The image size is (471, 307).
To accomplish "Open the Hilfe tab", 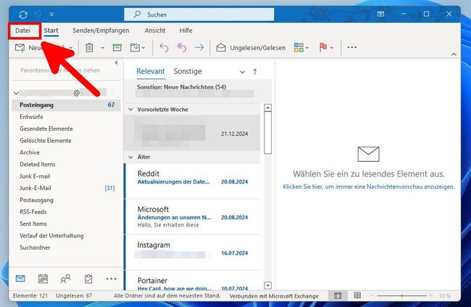I will 186,30.
